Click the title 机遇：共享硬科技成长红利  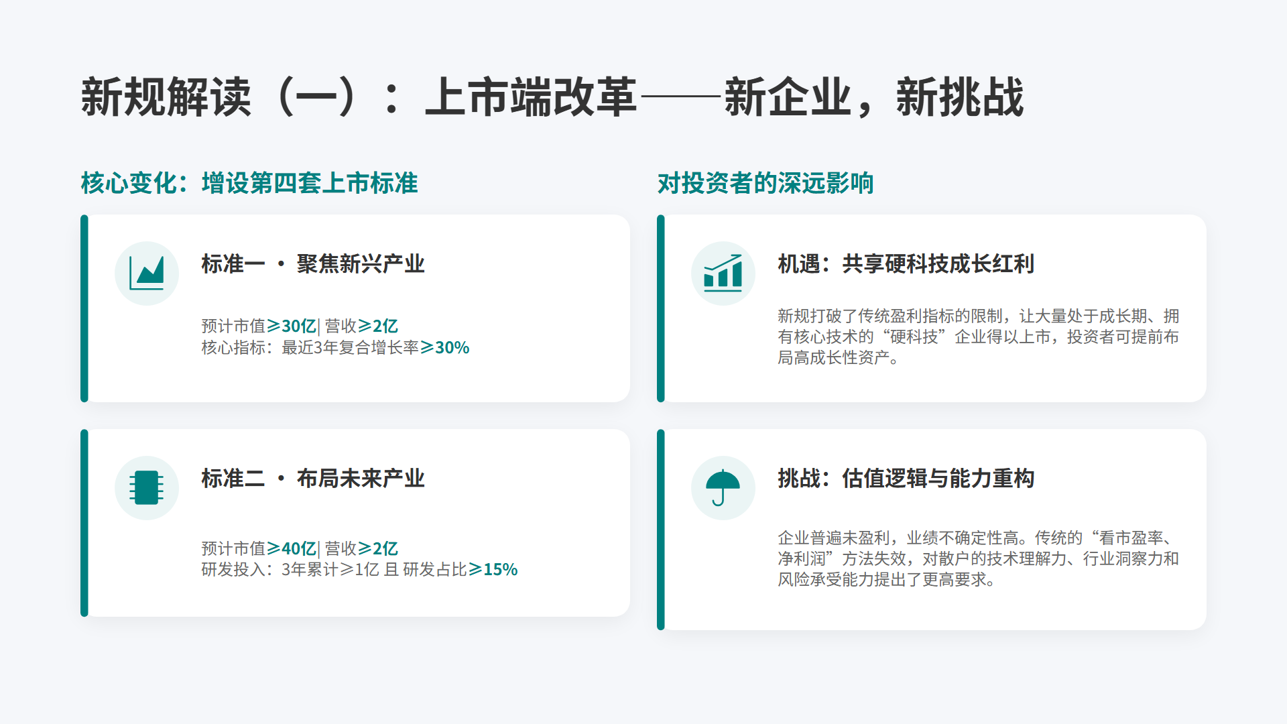click(906, 264)
